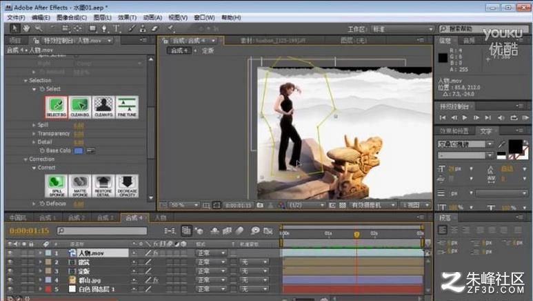This screenshot has width=533, height=301.
Task: Toggle the Motion Blur timeline switch
Action: tap(239, 231)
